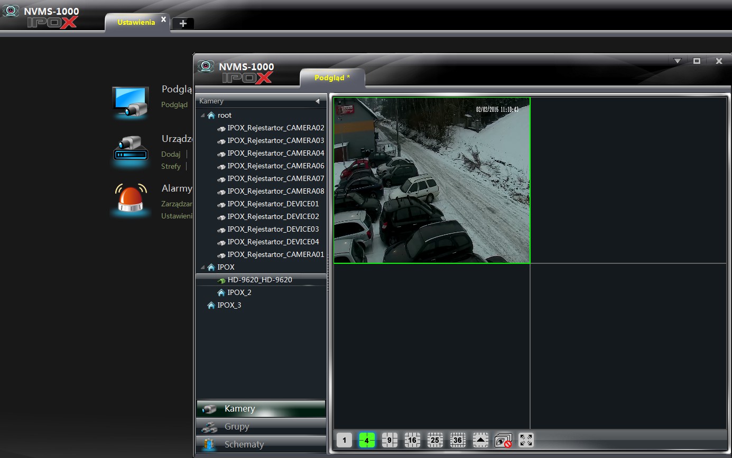Screen dimensions: 732x458
Task: Select IPOX_Rejestartor_CAMERA02 in tree
Action: [x=275, y=128]
